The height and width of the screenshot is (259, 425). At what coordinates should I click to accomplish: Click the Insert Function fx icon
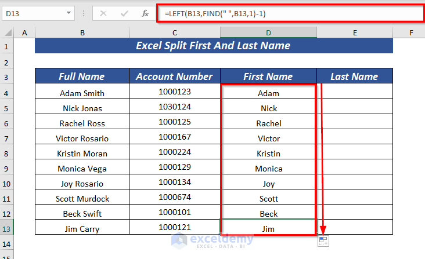[145, 13]
